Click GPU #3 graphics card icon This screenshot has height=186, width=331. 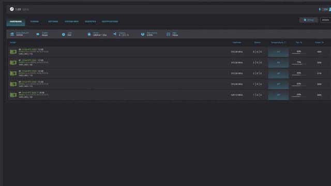tap(13, 84)
